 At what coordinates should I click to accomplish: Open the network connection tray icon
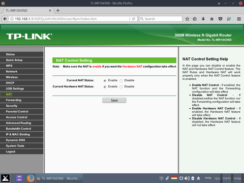click(x=181, y=178)
